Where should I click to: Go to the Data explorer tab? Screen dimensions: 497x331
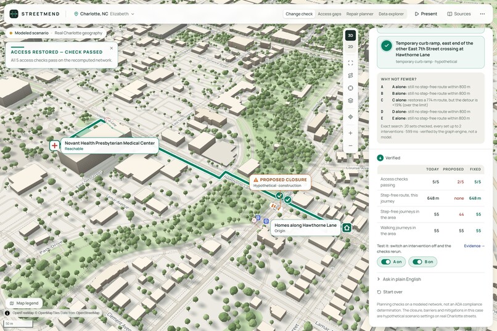tap(391, 14)
